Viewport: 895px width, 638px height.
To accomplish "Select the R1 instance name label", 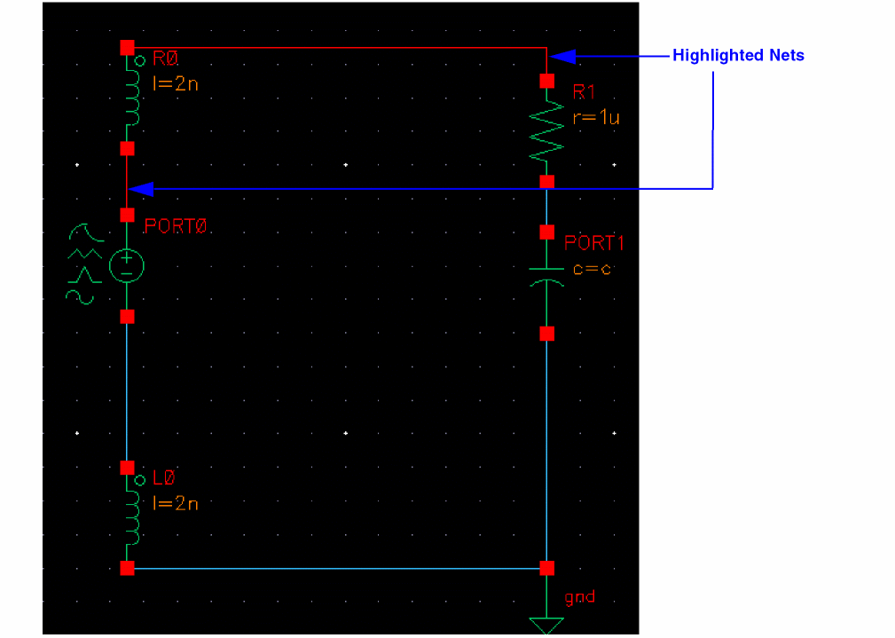I will (x=584, y=92).
